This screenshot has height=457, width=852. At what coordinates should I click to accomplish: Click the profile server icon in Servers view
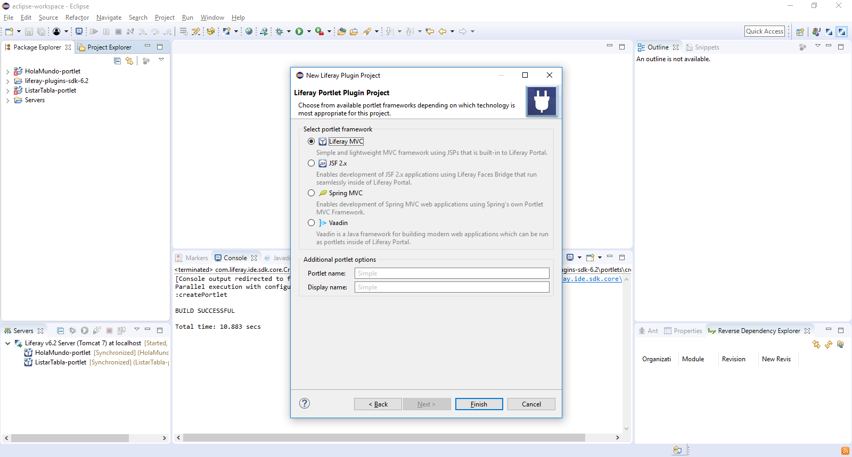pos(97,330)
